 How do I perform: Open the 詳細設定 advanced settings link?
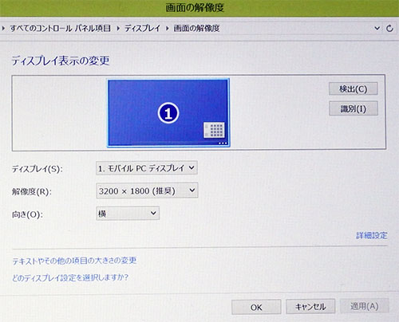point(372,235)
